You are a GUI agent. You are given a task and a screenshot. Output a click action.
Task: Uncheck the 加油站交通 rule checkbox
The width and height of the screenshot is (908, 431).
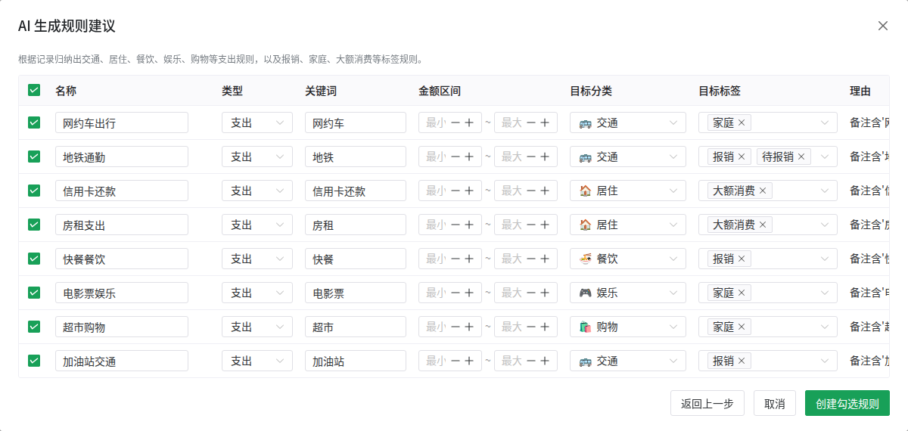point(34,361)
